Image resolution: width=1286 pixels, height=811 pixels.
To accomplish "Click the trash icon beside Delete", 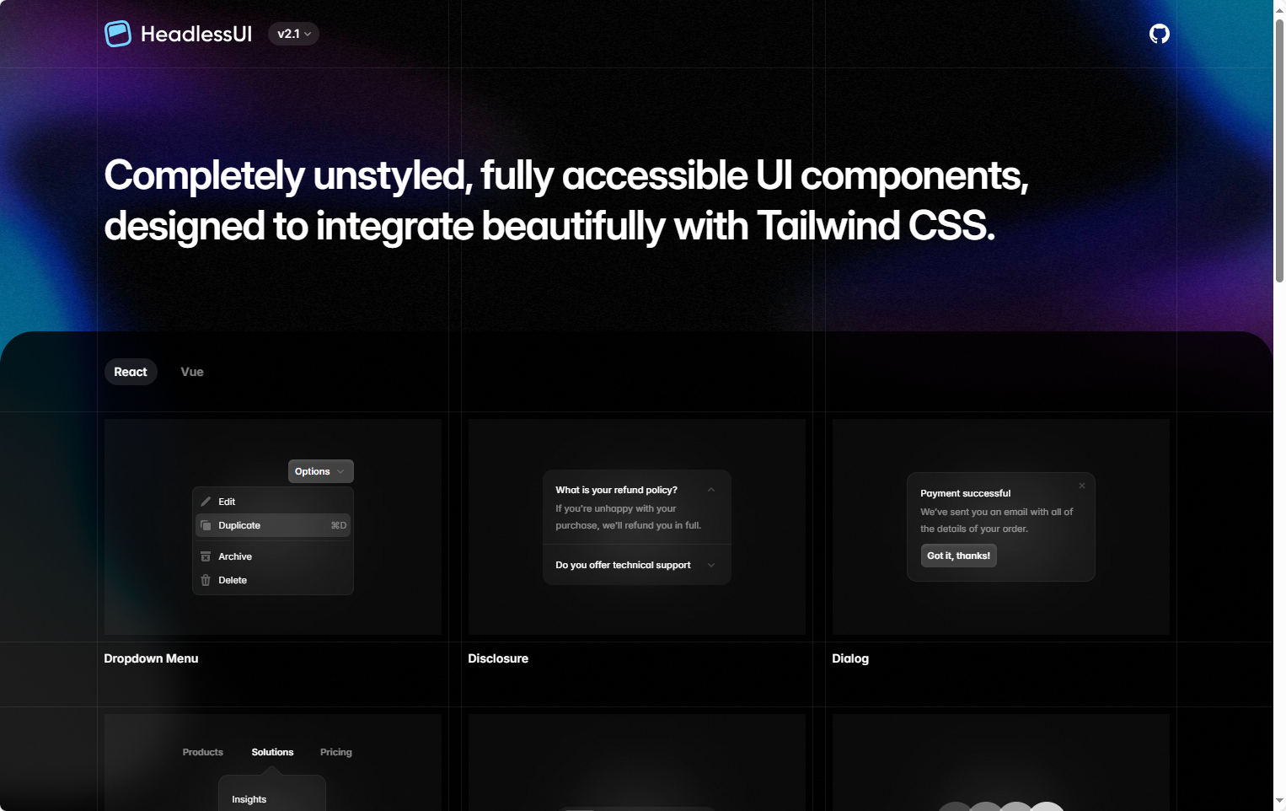I will [x=206, y=580].
